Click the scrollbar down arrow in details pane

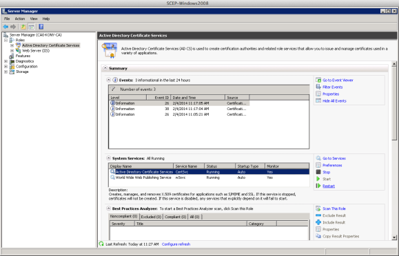pyautogui.click(x=394, y=237)
